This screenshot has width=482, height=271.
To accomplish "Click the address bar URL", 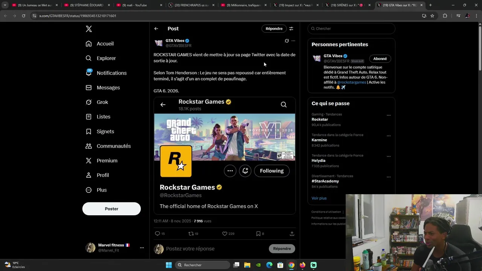I will 78,16.
